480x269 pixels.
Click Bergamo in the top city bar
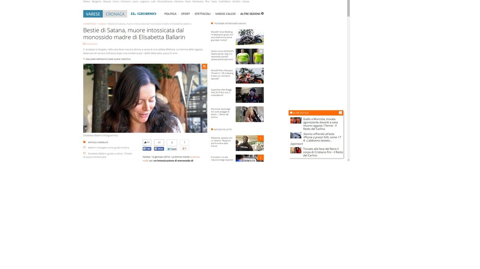pyautogui.click(x=97, y=1)
